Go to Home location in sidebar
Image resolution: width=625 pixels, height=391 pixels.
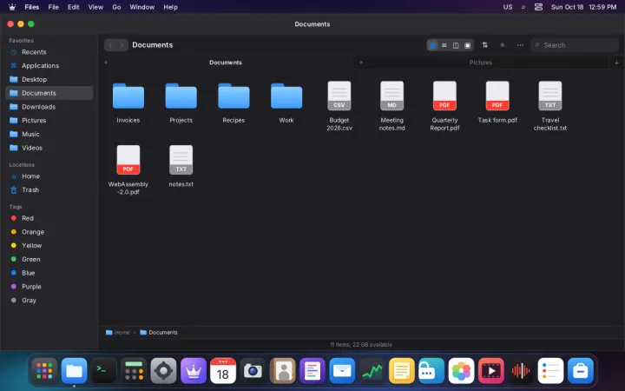49,176
